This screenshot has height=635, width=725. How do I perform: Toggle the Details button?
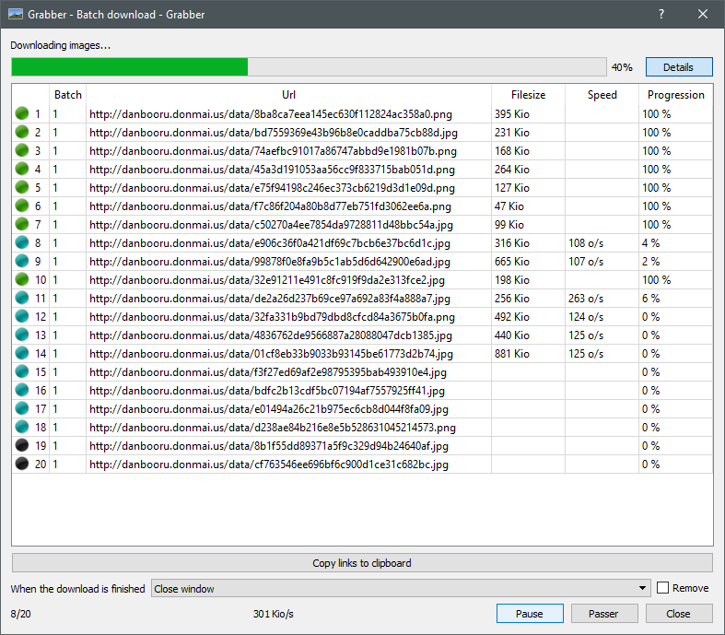[679, 67]
